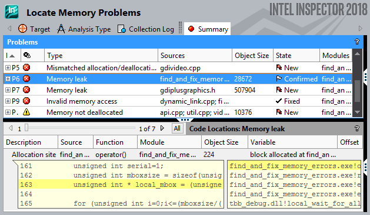Click the code location navigation slider handle

pyautogui.click(x=26, y=128)
